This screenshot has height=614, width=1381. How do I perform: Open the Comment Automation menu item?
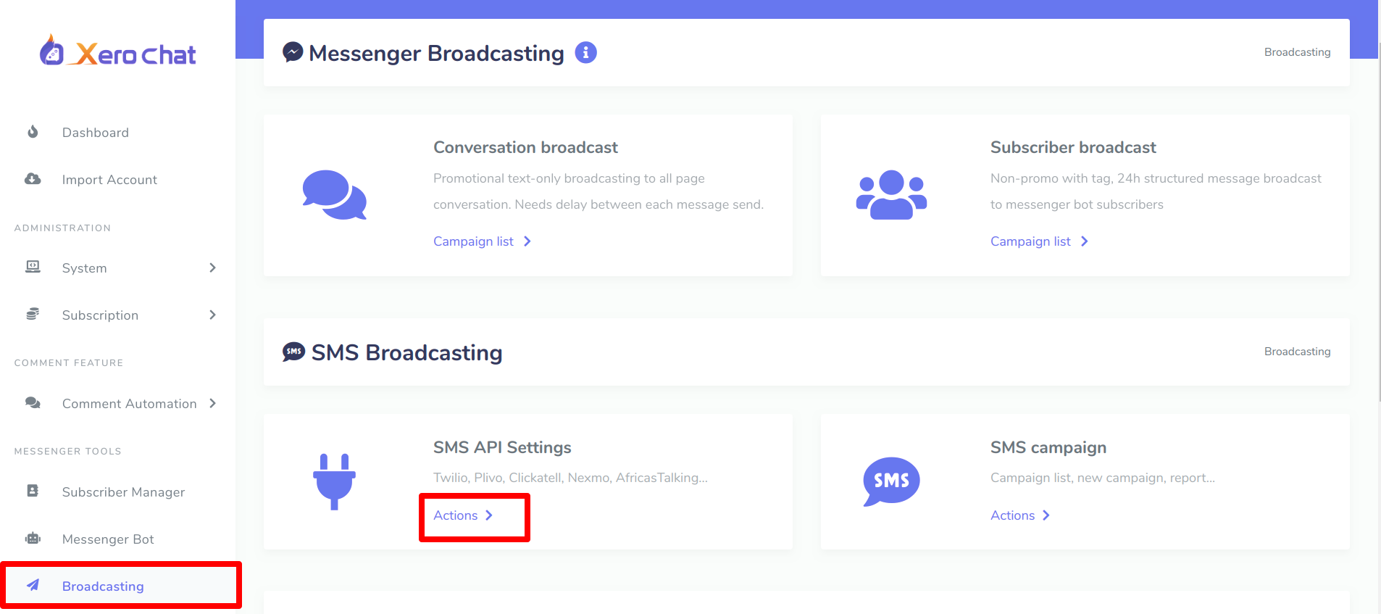[x=117, y=404]
